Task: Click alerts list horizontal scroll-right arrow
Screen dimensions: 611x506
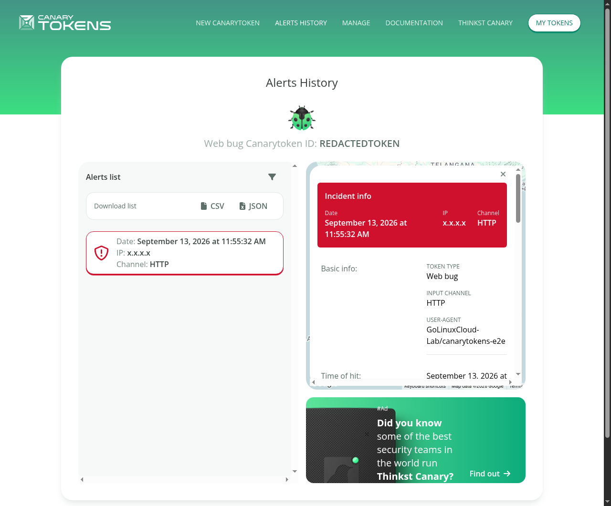Action: pos(287,479)
